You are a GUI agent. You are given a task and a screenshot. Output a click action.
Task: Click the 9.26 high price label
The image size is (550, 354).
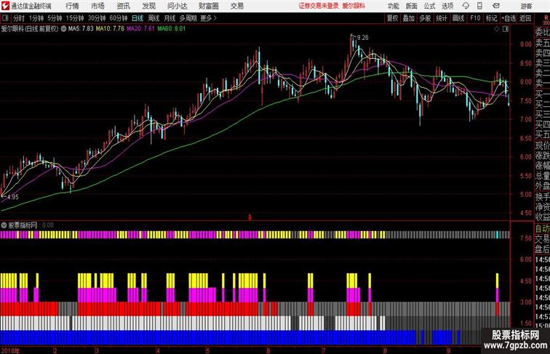[363, 38]
